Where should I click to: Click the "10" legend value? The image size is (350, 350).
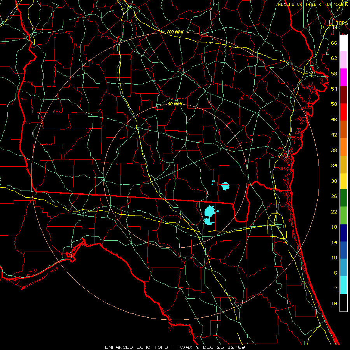(334, 258)
